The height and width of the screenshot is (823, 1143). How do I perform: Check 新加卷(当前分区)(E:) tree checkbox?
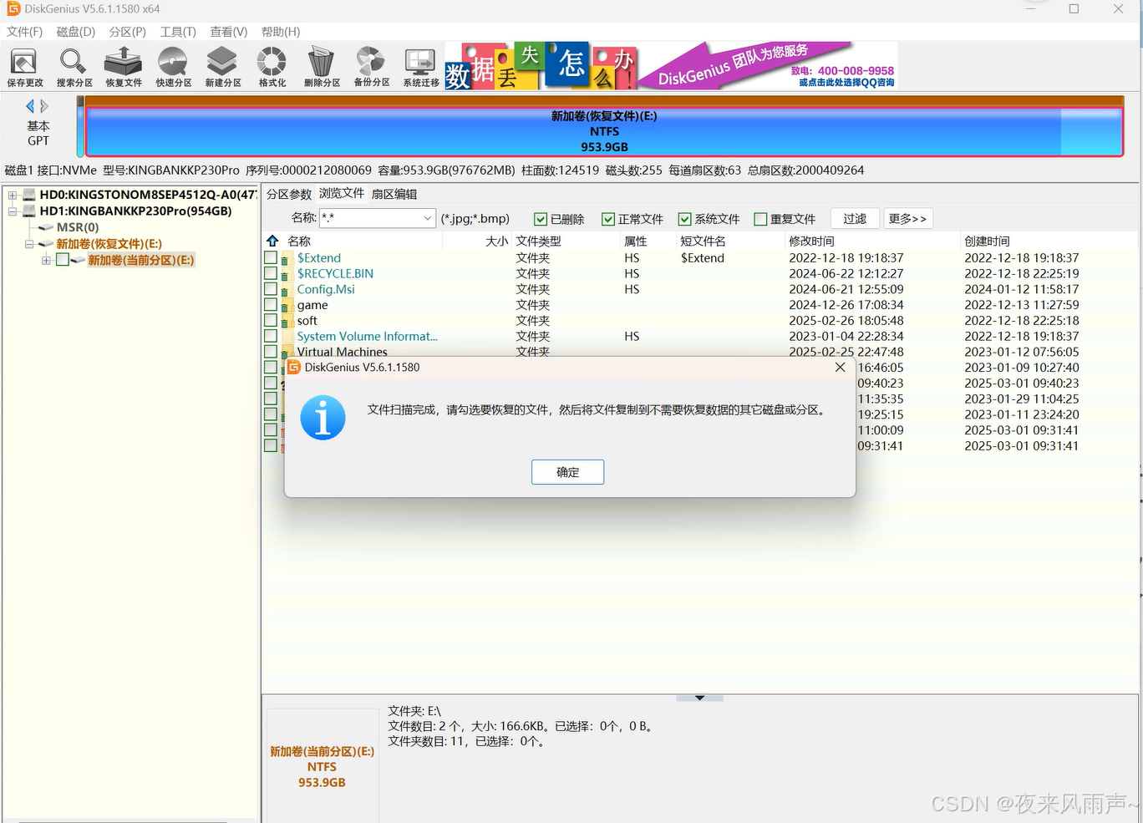tap(63, 260)
